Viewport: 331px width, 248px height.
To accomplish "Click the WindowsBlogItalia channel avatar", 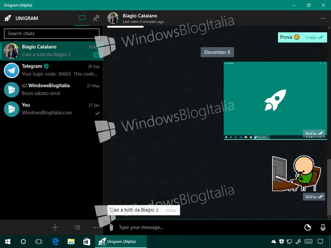I will point(12,90).
